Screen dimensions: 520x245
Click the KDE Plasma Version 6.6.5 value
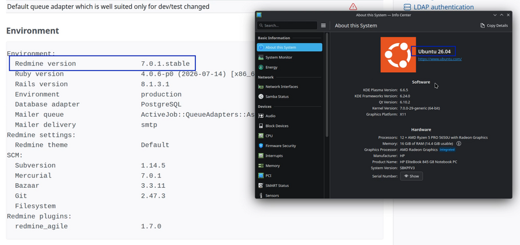click(404, 90)
